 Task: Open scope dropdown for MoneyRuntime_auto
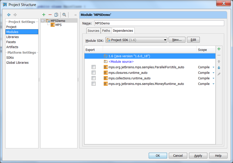pyautogui.click(x=213, y=84)
